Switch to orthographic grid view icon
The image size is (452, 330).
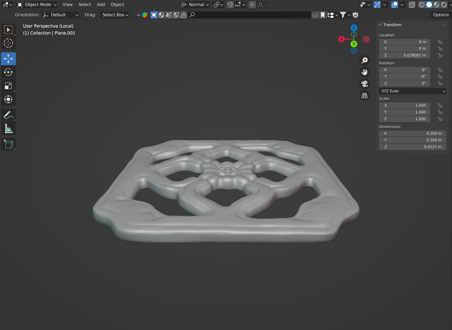(364, 96)
